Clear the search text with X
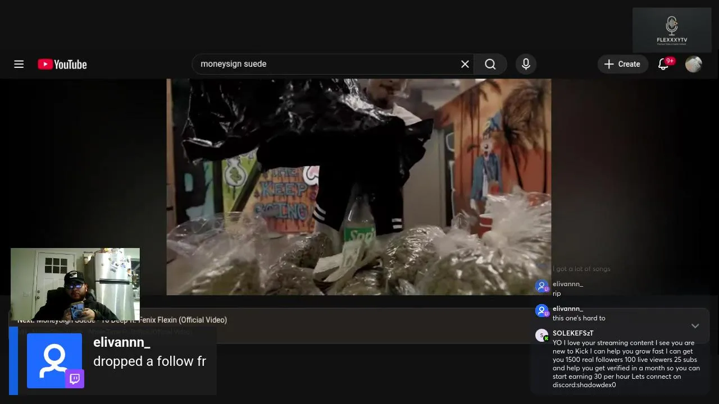This screenshot has width=719, height=404. coord(465,64)
